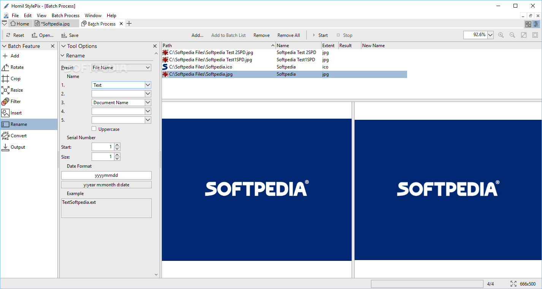542x289 pixels.
Task: Select the Softpedia Test1SPD.jpg row
Action: (x=284, y=60)
